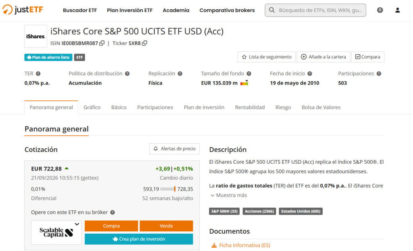Screen dimensions: 413x251
Task: Open Plan inversión ETF menu
Action: 129,10
